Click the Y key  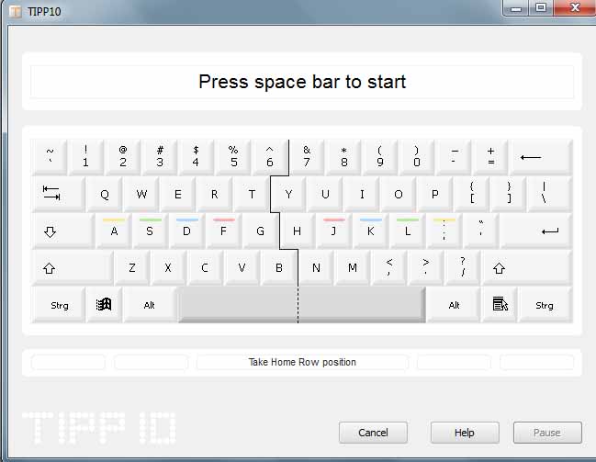coord(288,194)
